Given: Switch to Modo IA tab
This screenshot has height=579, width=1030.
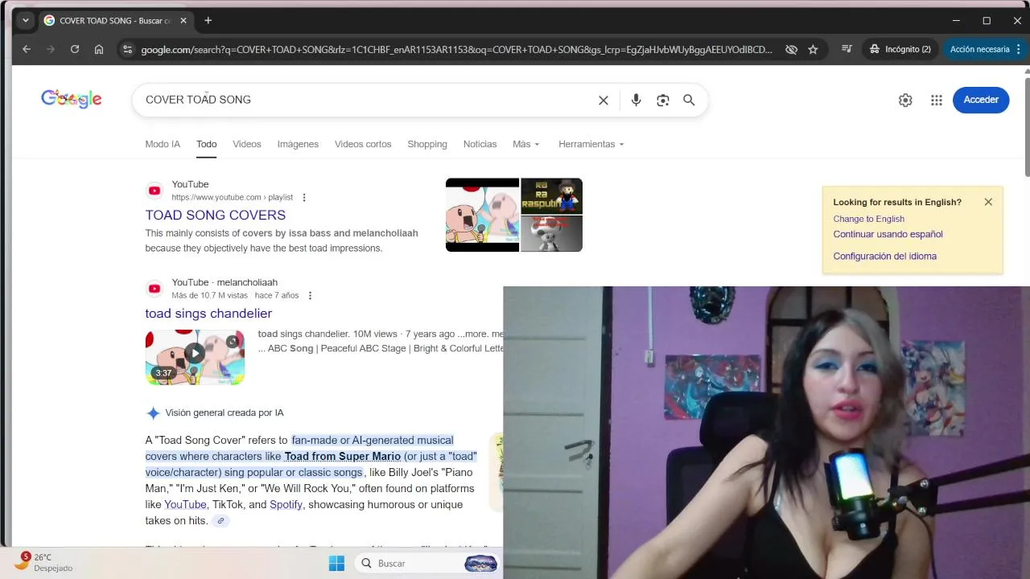Looking at the screenshot, I should tap(163, 144).
